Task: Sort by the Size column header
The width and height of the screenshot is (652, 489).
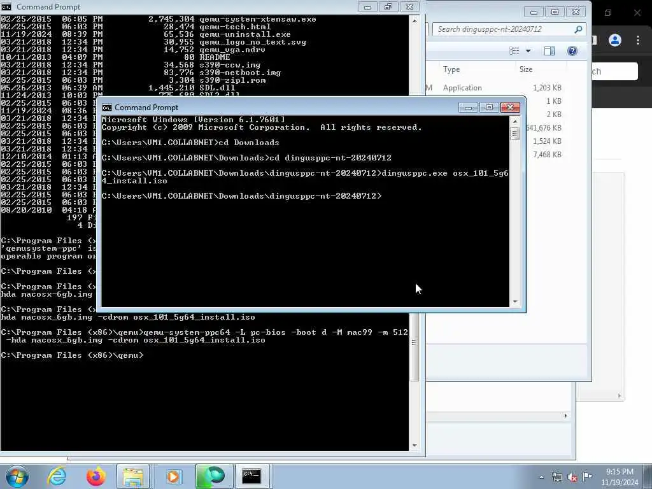Action: [525, 69]
